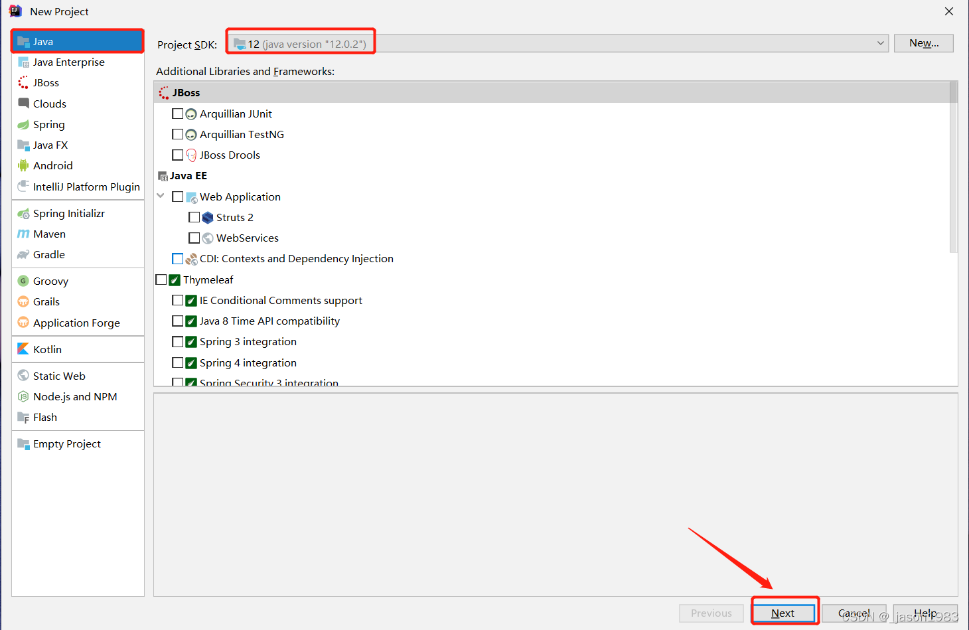This screenshot has width=969, height=630.
Task: Click the JBoss Drools icon
Action: point(191,155)
